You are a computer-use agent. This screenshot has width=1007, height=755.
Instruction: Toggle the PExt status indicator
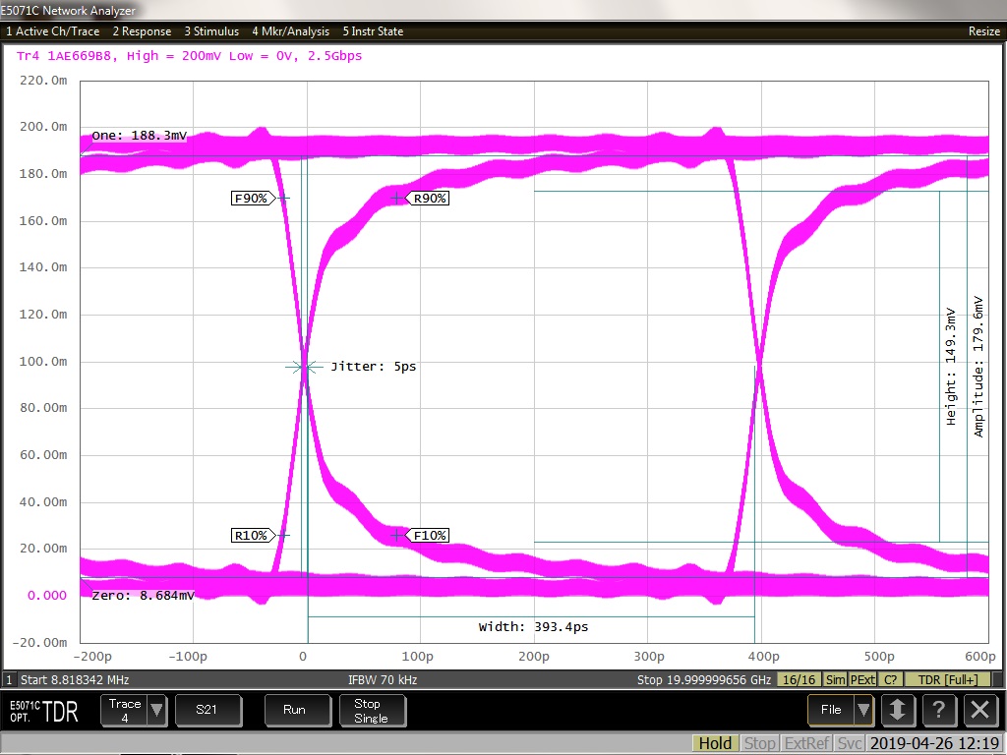pos(862,680)
